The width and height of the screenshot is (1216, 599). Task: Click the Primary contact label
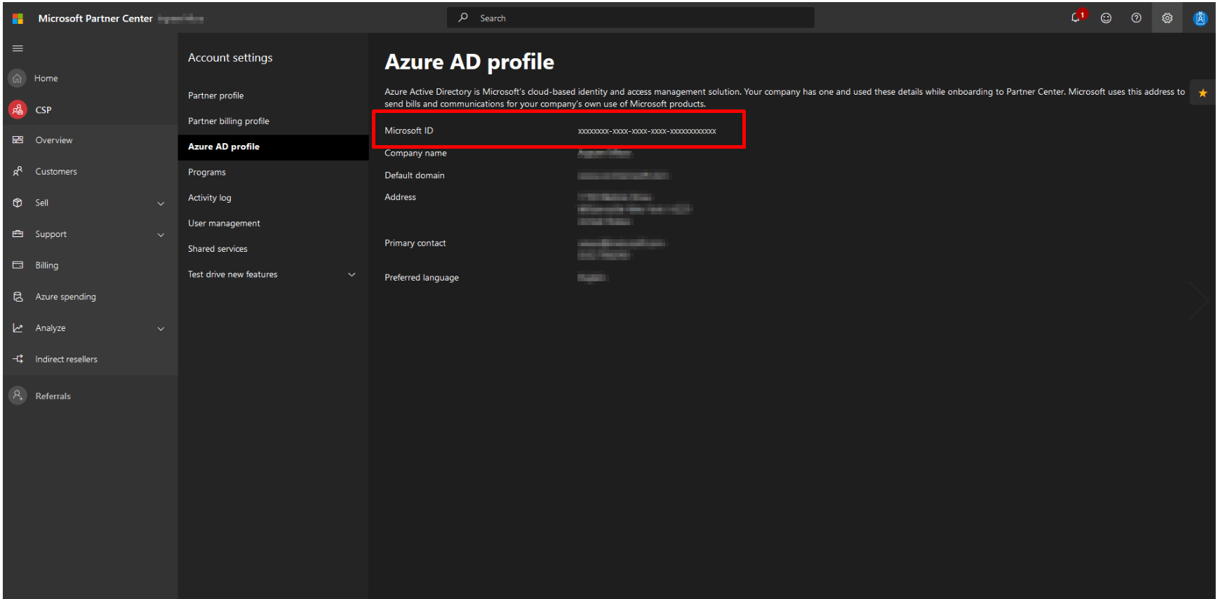click(415, 243)
